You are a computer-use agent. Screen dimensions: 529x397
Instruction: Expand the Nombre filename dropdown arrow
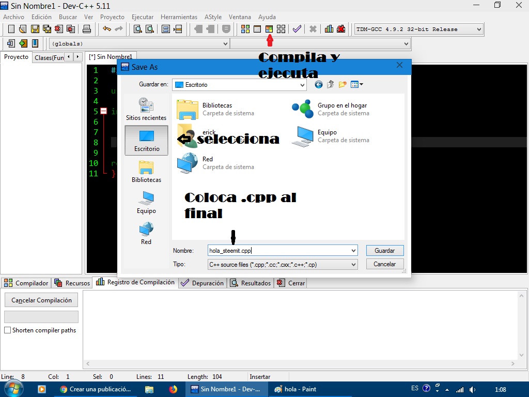click(353, 251)
